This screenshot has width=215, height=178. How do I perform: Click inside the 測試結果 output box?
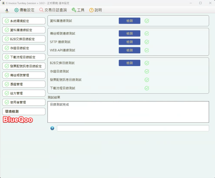click(128, 112)
